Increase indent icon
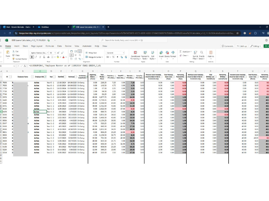269x201 pixels. click(76, 59)
